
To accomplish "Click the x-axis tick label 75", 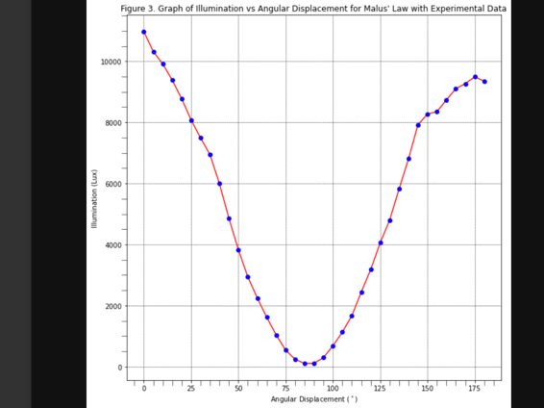I will 285,389.
